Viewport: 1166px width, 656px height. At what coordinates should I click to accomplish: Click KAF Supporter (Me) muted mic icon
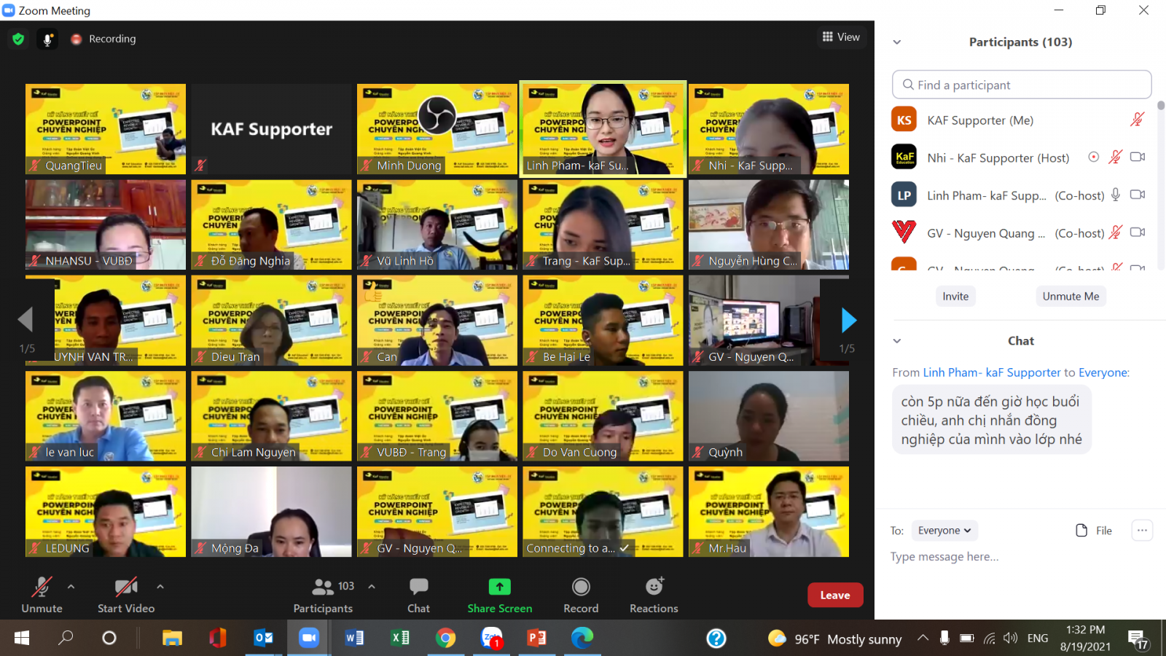tap(1137, 120)
